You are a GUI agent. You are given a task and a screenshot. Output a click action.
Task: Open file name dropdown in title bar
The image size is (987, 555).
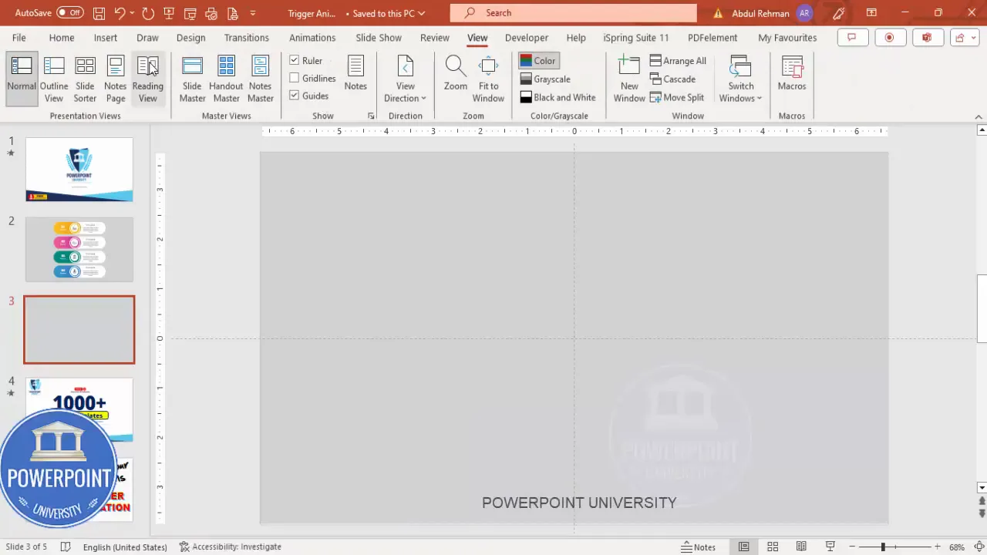click(x=421, y=13)
